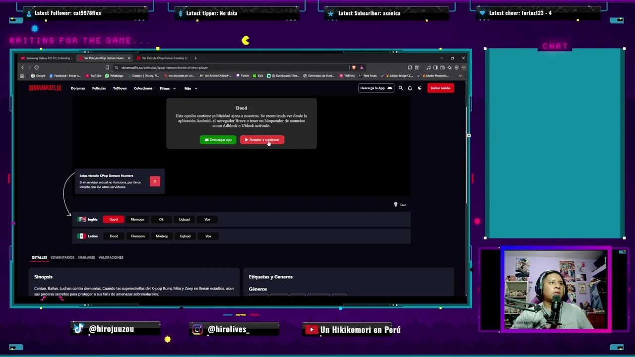Image resolution: width=635 pixels, height=357 pixels.
Task: Select the Mixdrop server in Latino row
Action: pos(162,236)
